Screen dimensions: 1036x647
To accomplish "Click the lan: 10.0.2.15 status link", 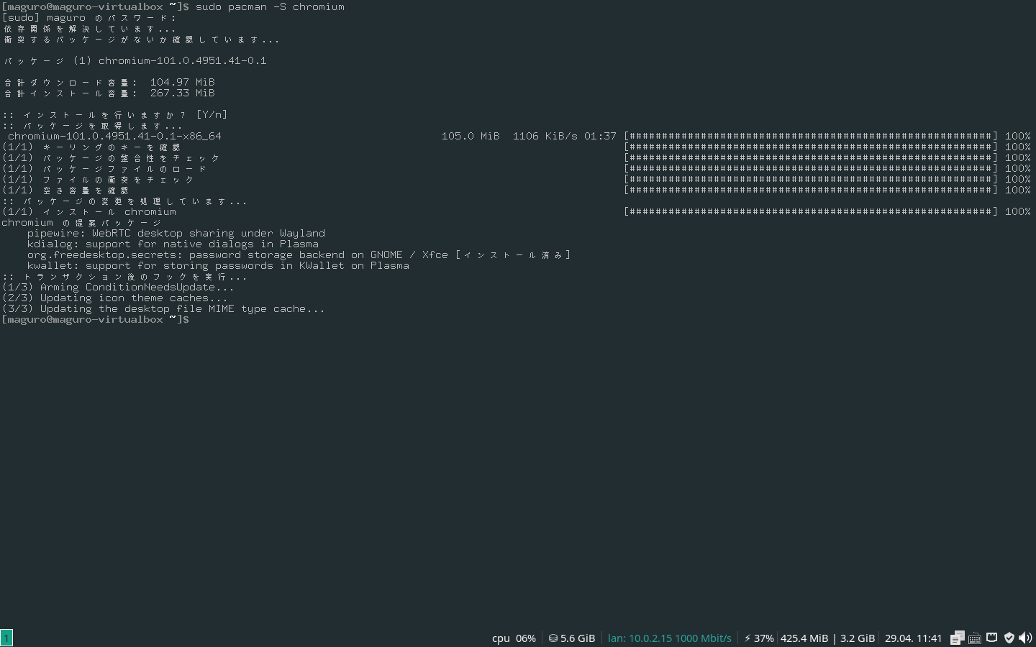I will tap(669, 638).
